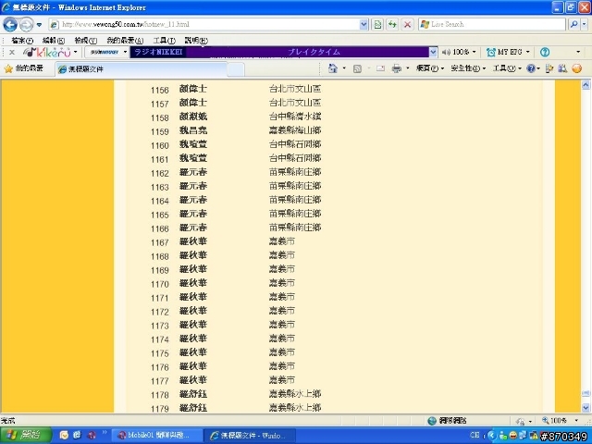Screen dimensions: 592x444
Task: Click the row number 1156
Action: point(160,91)
